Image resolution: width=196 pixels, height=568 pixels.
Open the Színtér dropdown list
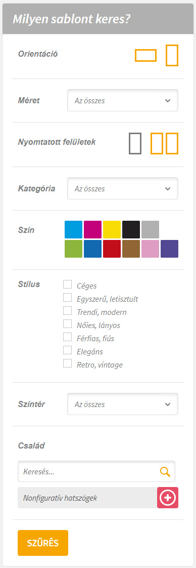point(123,404)
